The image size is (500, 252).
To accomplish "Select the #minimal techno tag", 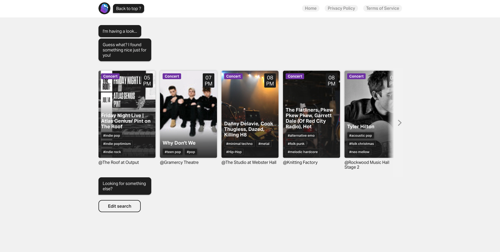I will tap(239, 144).
